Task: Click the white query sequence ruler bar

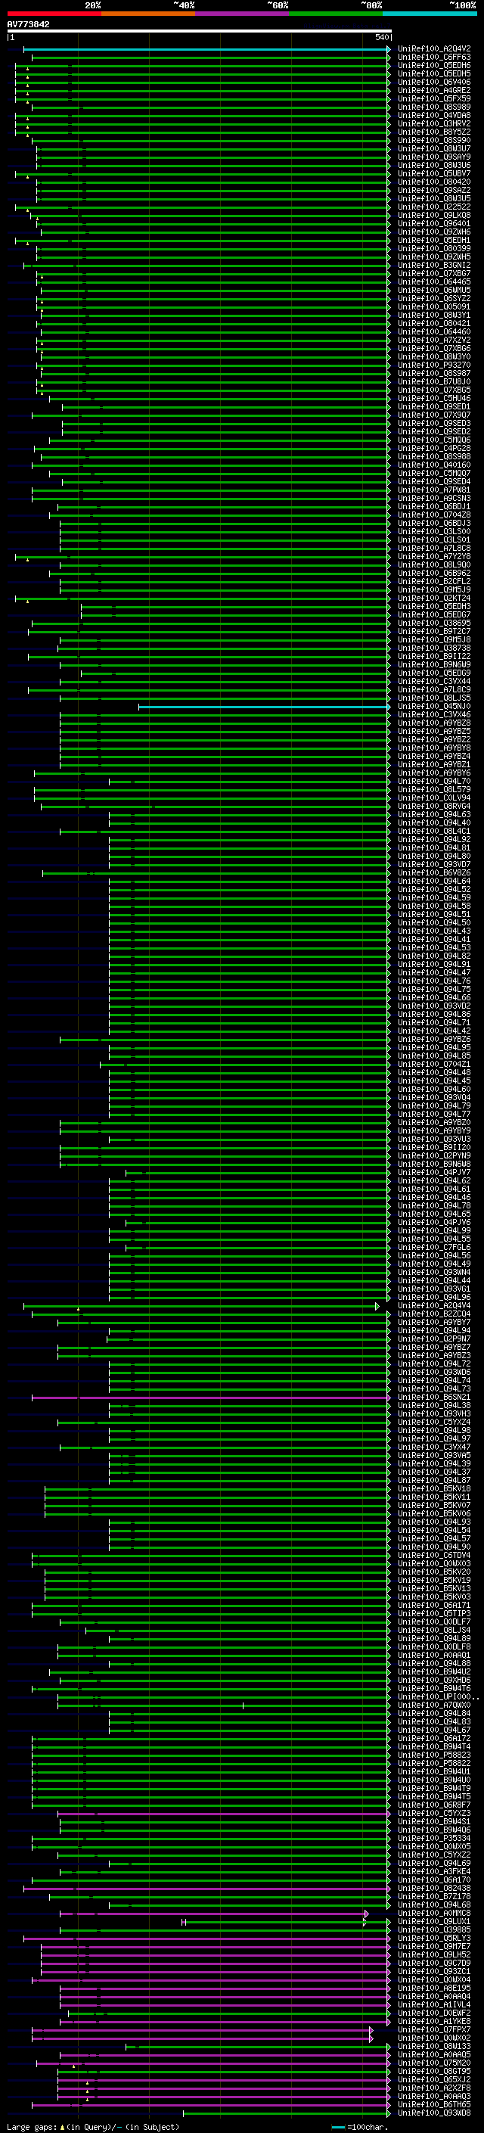Action: coord(200,32)
